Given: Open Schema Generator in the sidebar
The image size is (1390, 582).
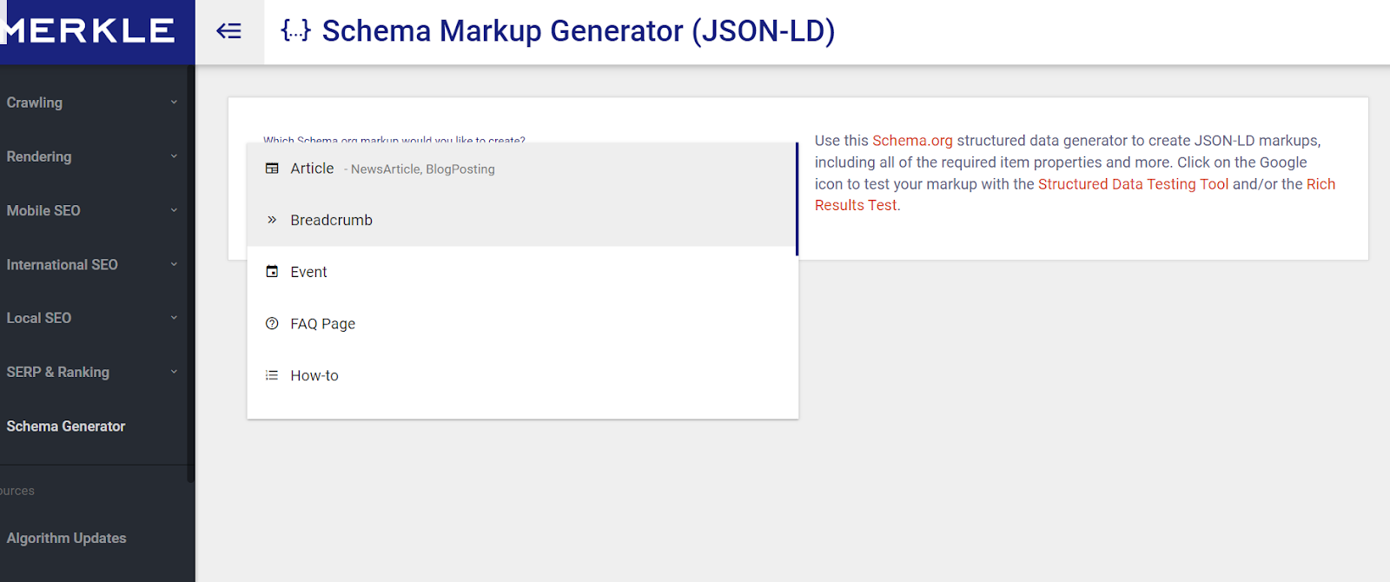Looking at the screenshot, I should tap(66, 427).
